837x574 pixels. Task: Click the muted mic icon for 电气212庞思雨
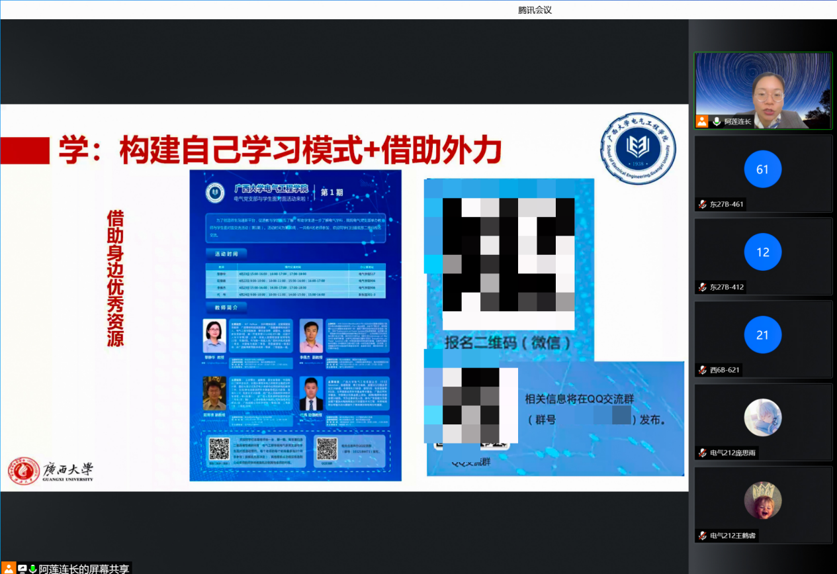(x=702, y=453)
